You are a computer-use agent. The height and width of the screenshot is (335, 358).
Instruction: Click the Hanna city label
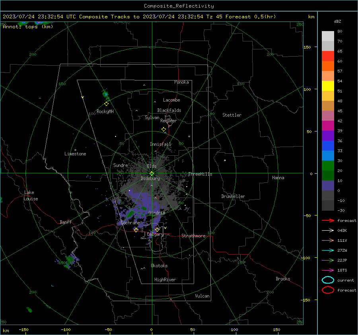coord(278,178)
